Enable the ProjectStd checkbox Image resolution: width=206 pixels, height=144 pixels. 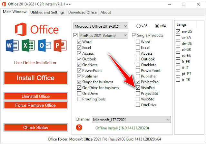138,94
